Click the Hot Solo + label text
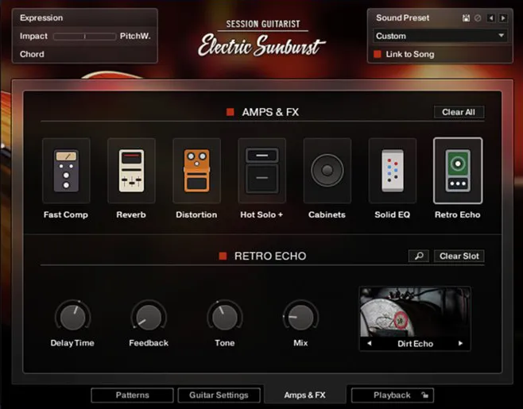The image size is (523, 409). pyautogui.click(x=261, y=214)
